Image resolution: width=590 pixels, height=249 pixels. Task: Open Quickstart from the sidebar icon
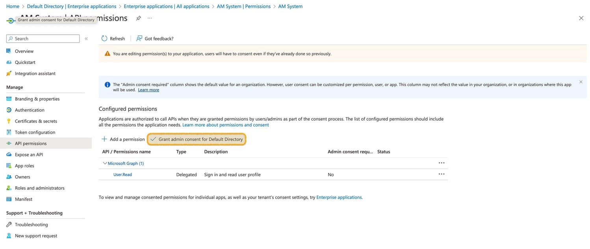[8, 62]
